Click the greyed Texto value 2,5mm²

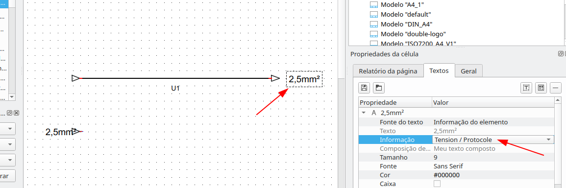pos(445,131)
